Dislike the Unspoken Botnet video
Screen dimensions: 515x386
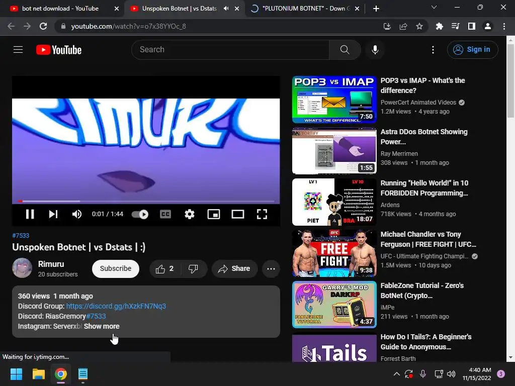[x=194, y=269]
